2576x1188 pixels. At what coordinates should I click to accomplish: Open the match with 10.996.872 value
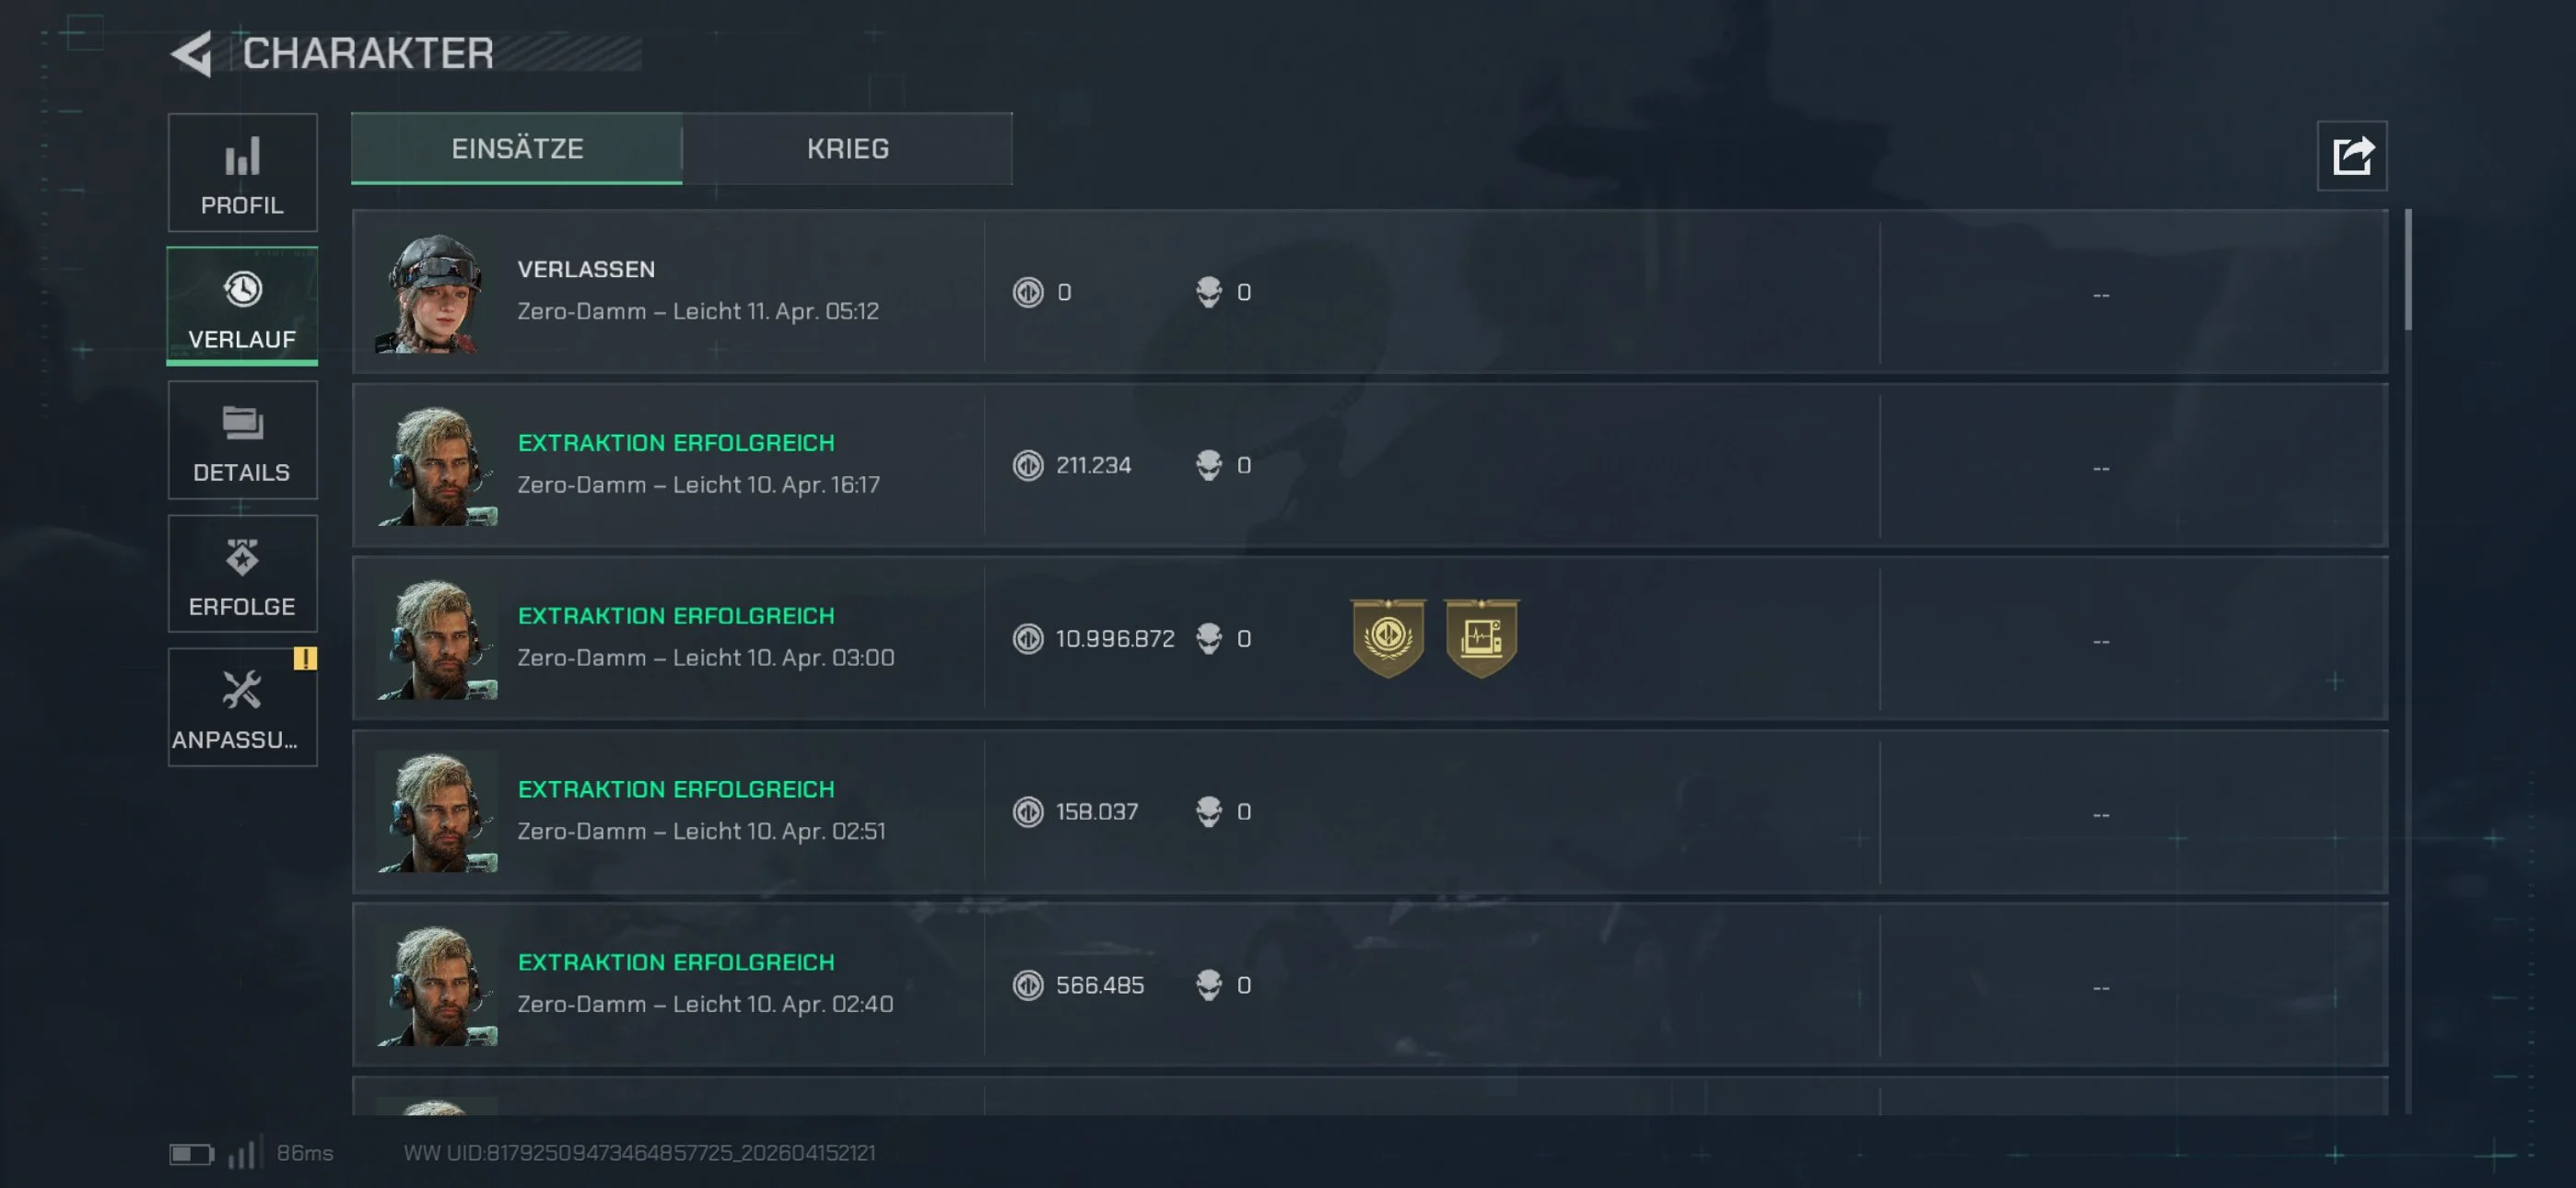(x=1369, y=638)
